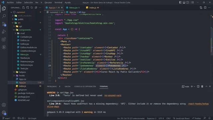This screenshot has height=120, width=213.
Task: Follow the no-unused-vars link in terminal
Action: pyautogui.click(x=113, y=96)
